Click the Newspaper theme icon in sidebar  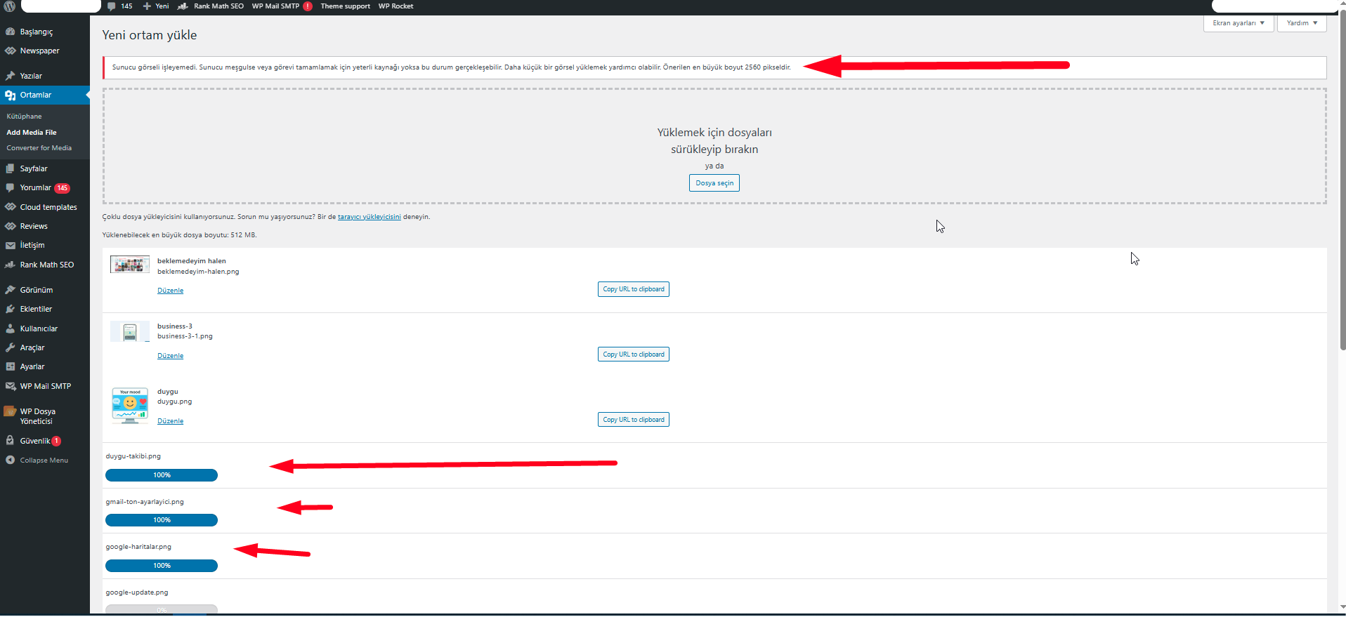(10, 51)
